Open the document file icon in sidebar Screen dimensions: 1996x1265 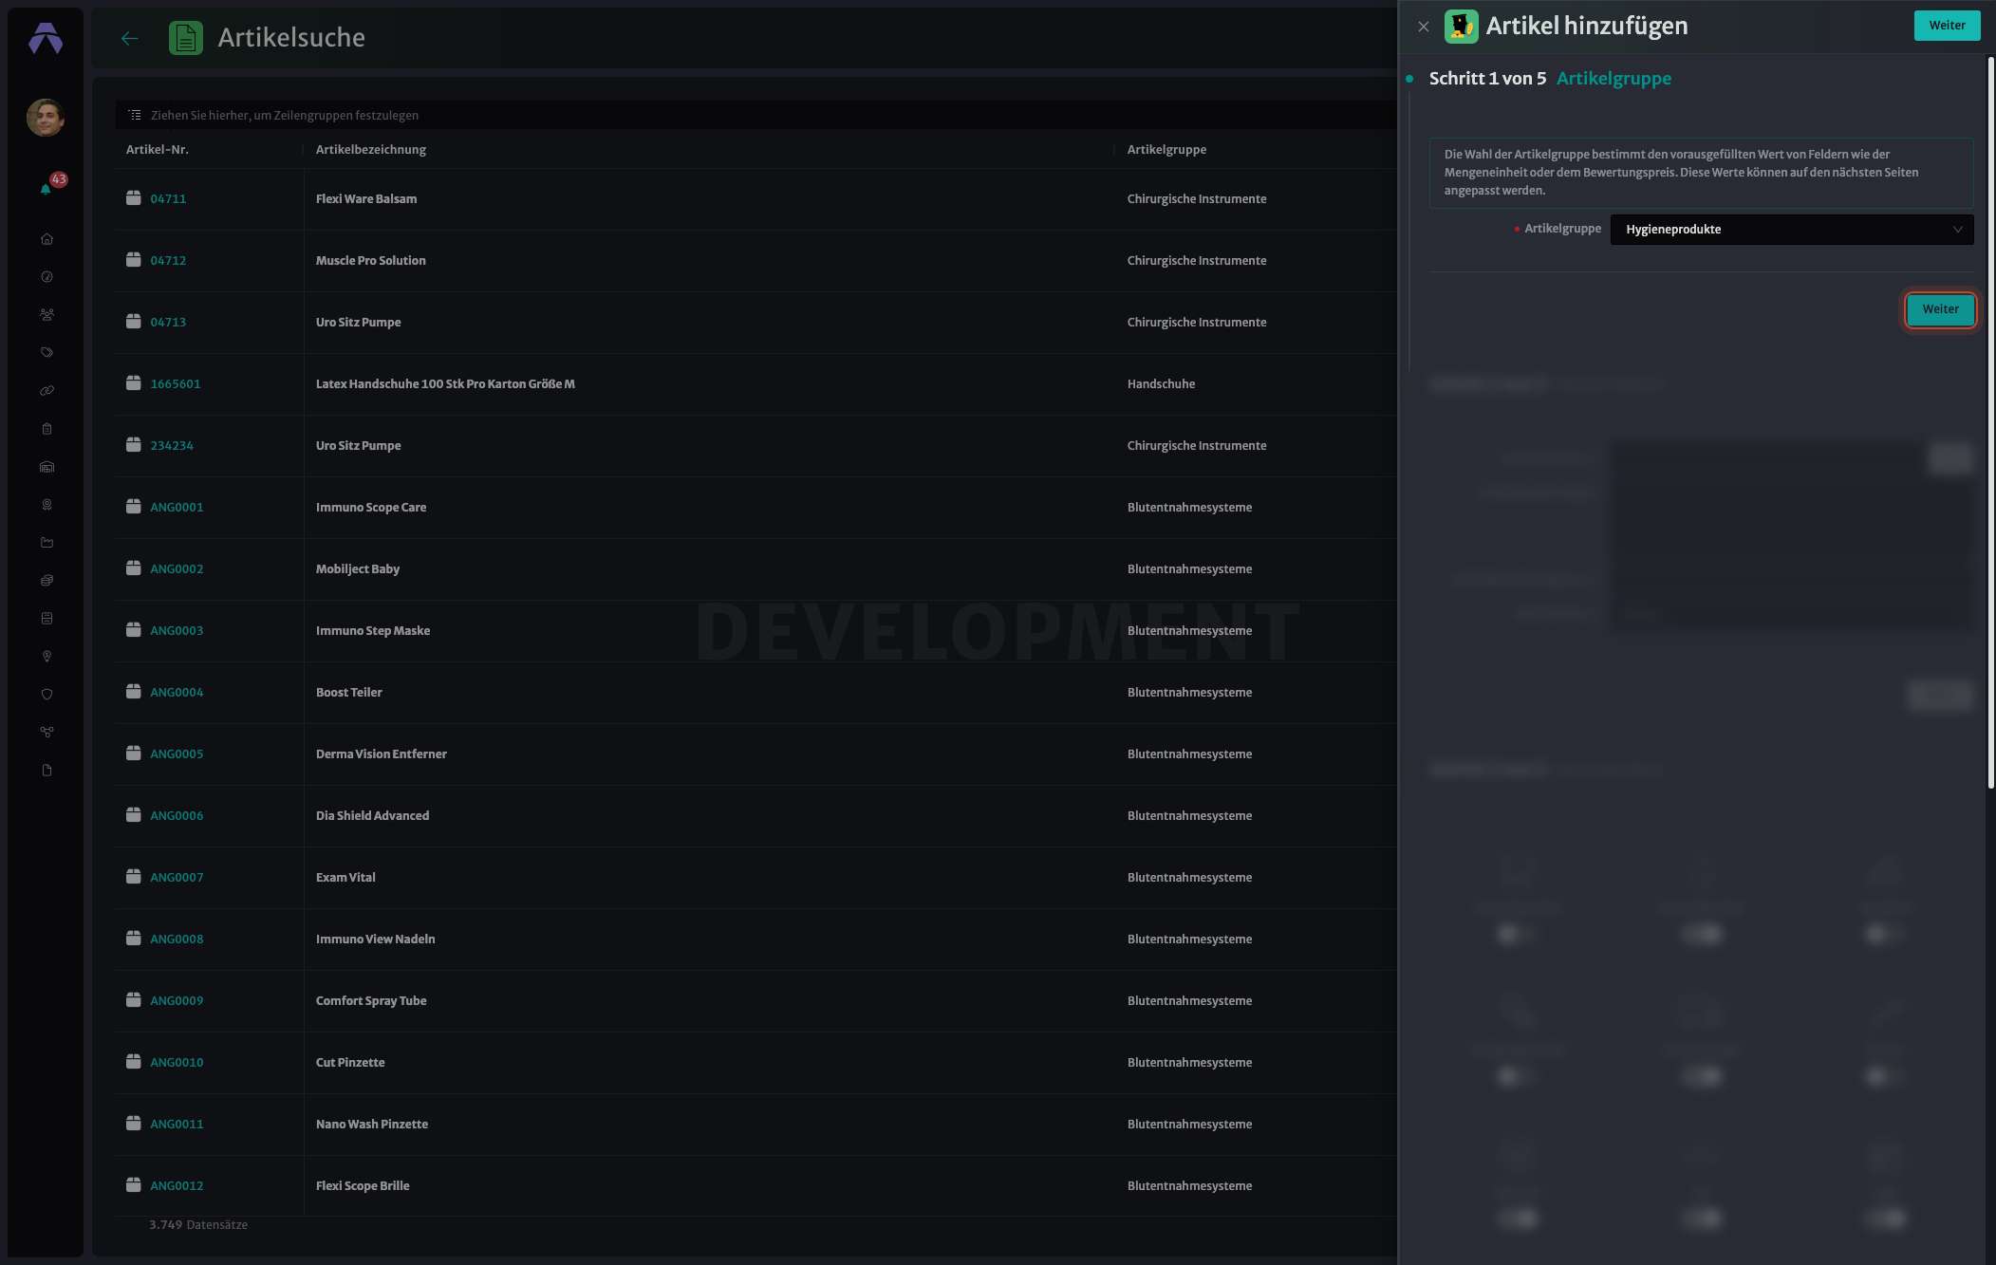click(x=47, y=771)
